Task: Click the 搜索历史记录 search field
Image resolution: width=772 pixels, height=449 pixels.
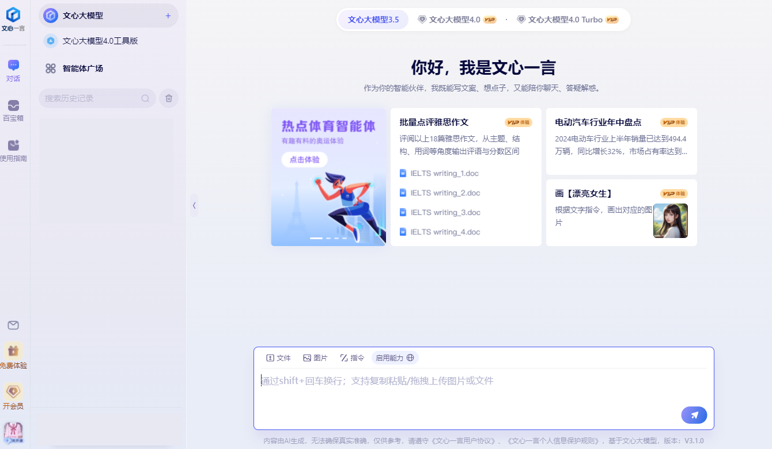Action: [97, 98]
